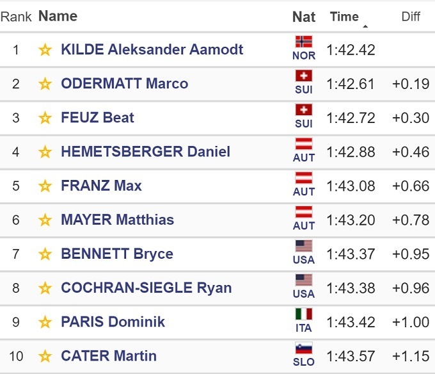Click the star icon beside HEMETSBERGER Daniel
The height and width of the screenshot is (374, 435).
45,152
